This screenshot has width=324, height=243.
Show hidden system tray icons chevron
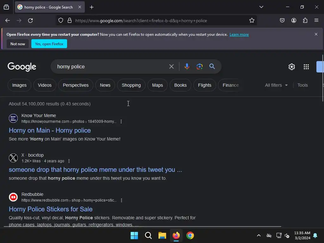coord(259,235)
